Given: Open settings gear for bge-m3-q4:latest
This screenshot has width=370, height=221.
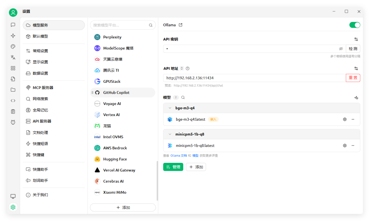Looking at the screenshot, I should 345,119.
